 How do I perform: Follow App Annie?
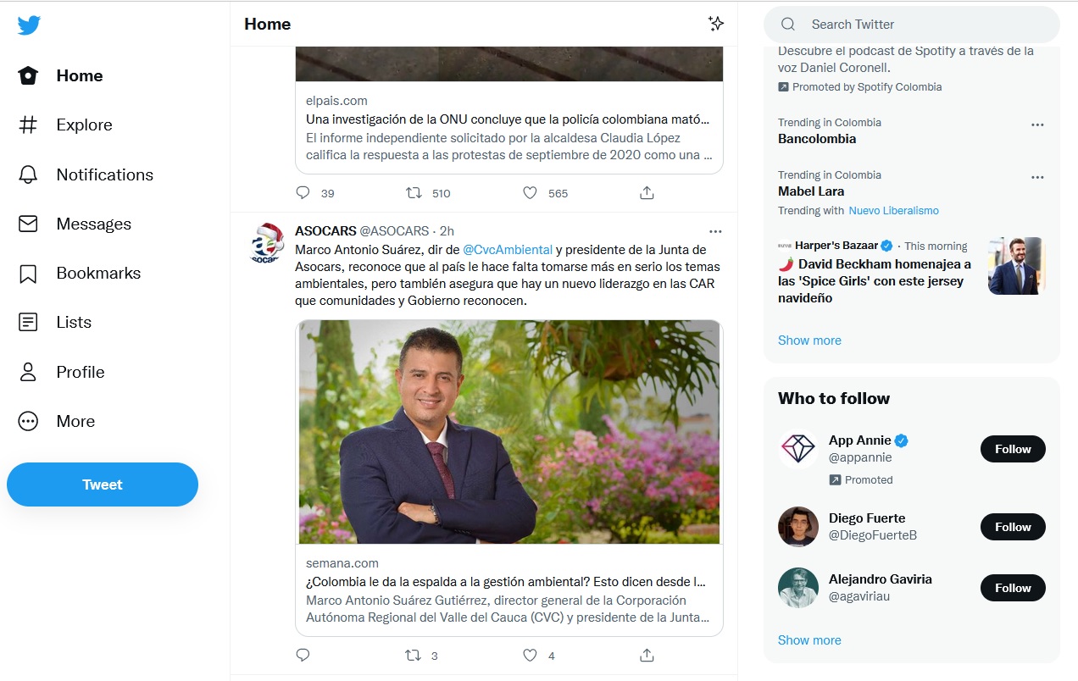pyautogui.click(x=1013, y=449)
